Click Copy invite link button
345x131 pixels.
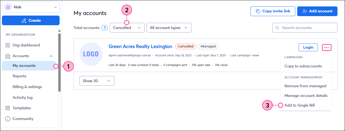(x=273, y=11)
